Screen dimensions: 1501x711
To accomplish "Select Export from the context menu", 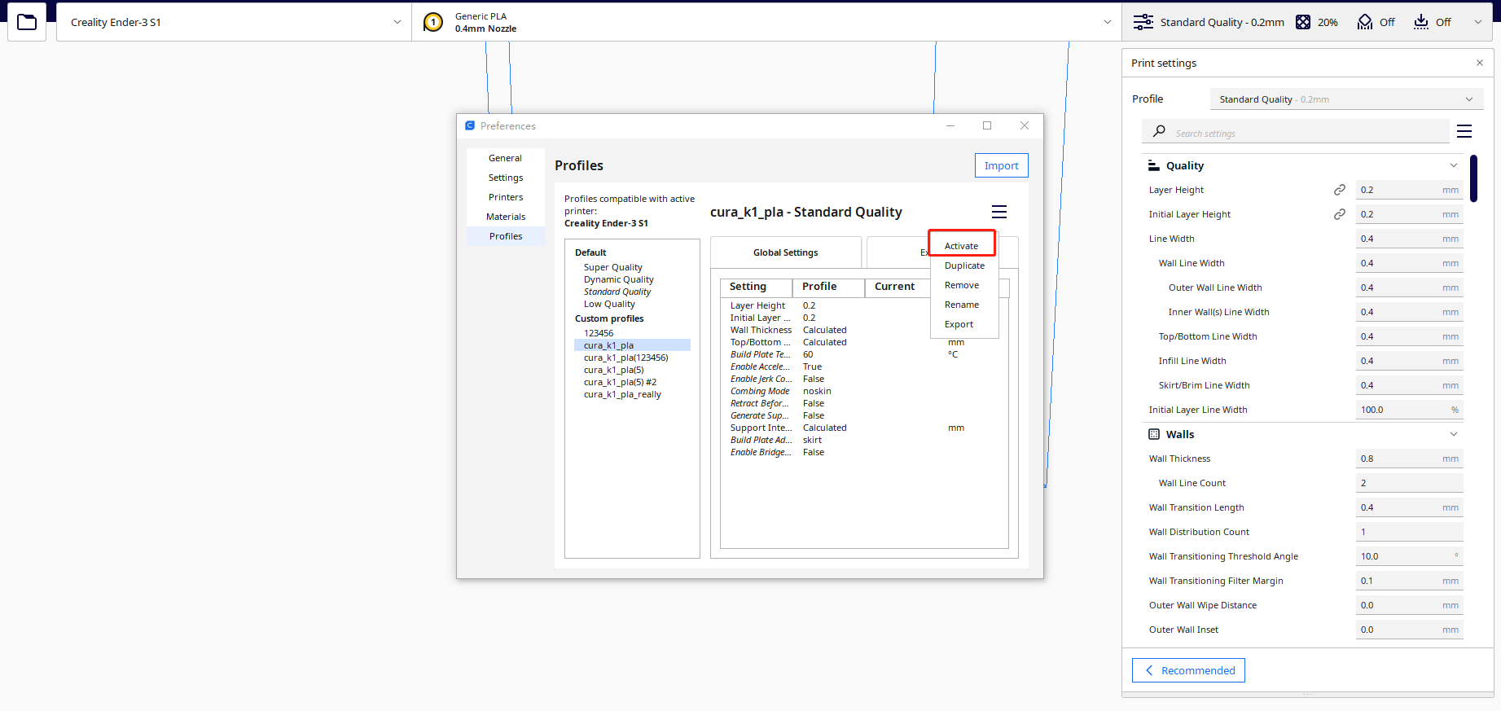I will pyautogui.click(x=959, y=324).
